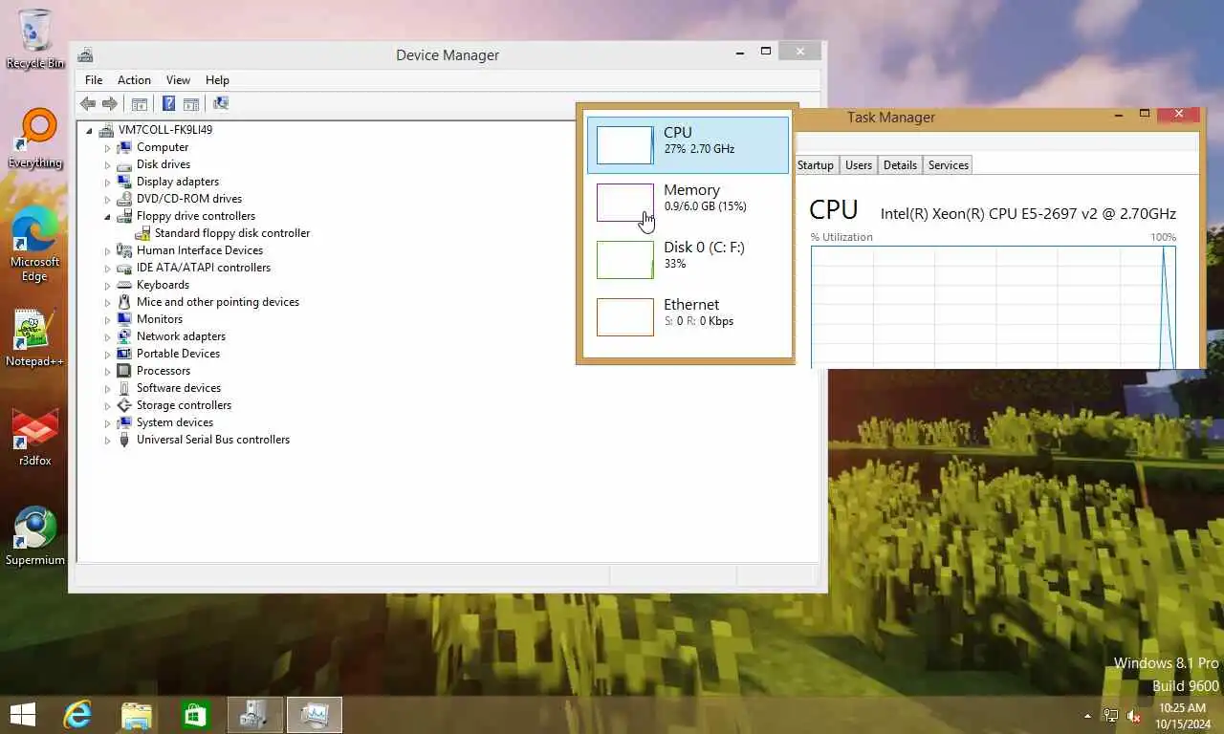Open the Windows Store taskbar icon

pyautogui.click(x=196, y=714)
